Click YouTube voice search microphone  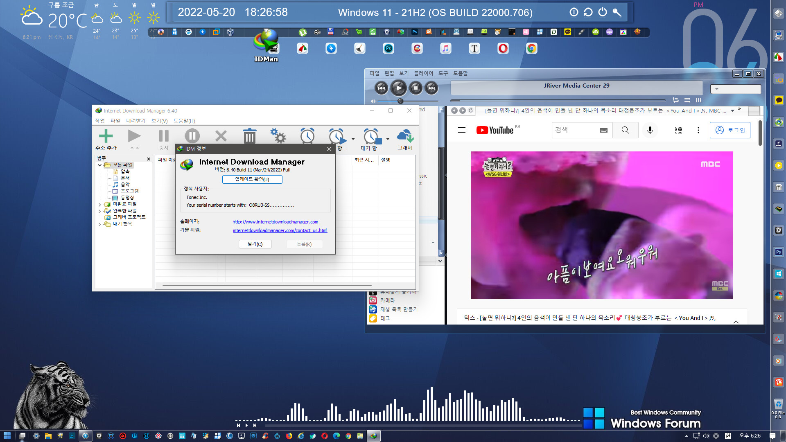click(650, 130)
